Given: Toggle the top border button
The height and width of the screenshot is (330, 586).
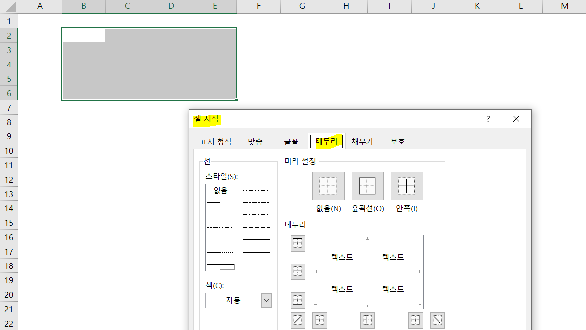Looking at the screenshot, I should [298, 243].
